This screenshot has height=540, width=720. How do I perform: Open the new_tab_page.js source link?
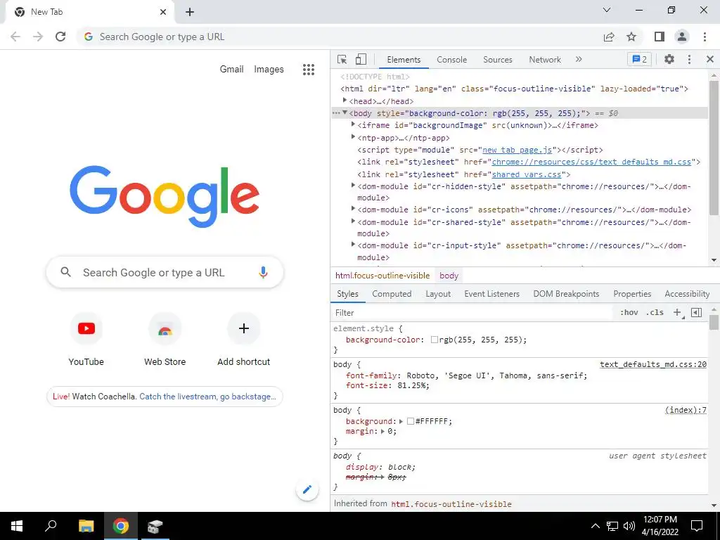[x=517, y=150]
